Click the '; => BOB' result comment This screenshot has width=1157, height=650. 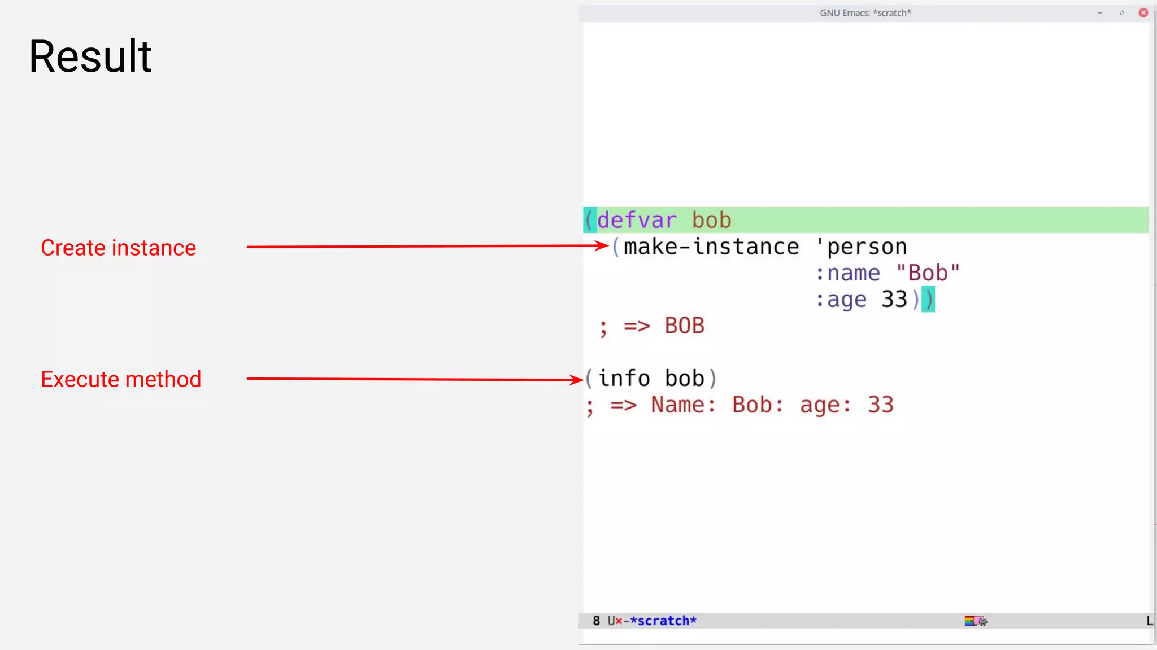(652, 326)
